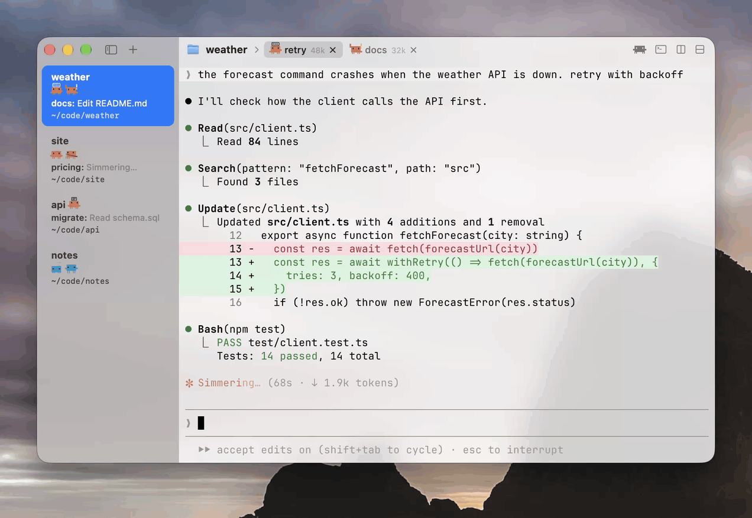Click the 'PASS test/client.test.ts' output line
752x518 pixels.
[292, 343]
